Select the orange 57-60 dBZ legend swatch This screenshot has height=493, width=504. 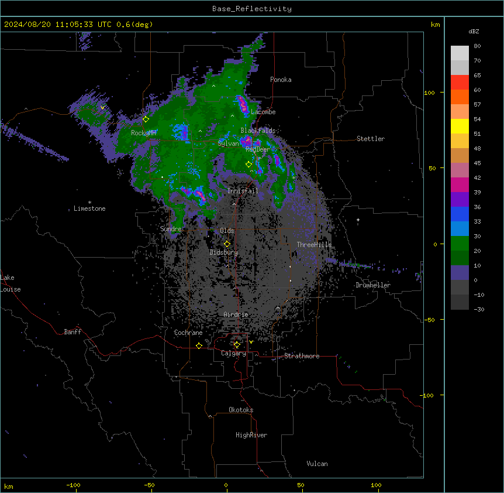460,97
